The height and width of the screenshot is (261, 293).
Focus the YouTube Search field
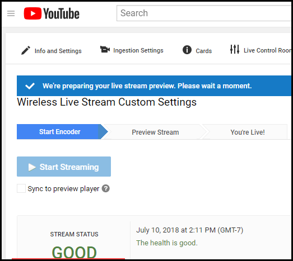click(204, 13)
